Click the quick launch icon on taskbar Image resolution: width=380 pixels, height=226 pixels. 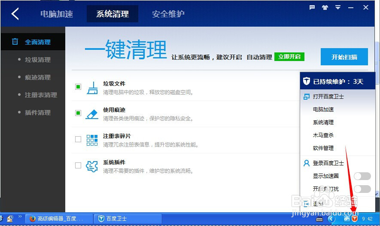[x=10, y=219]
